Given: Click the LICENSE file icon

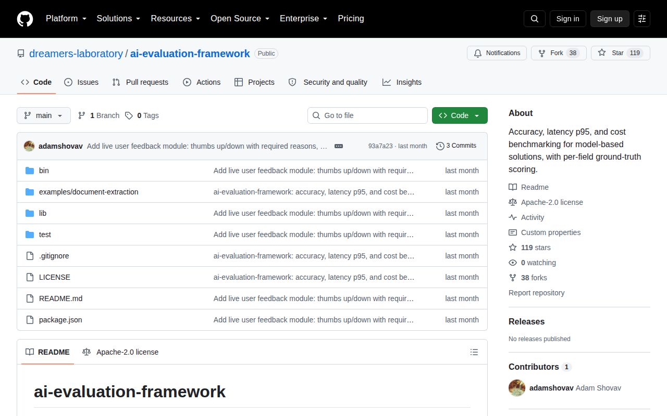Looking at the screenshot, I should click(x=30, y=277).
